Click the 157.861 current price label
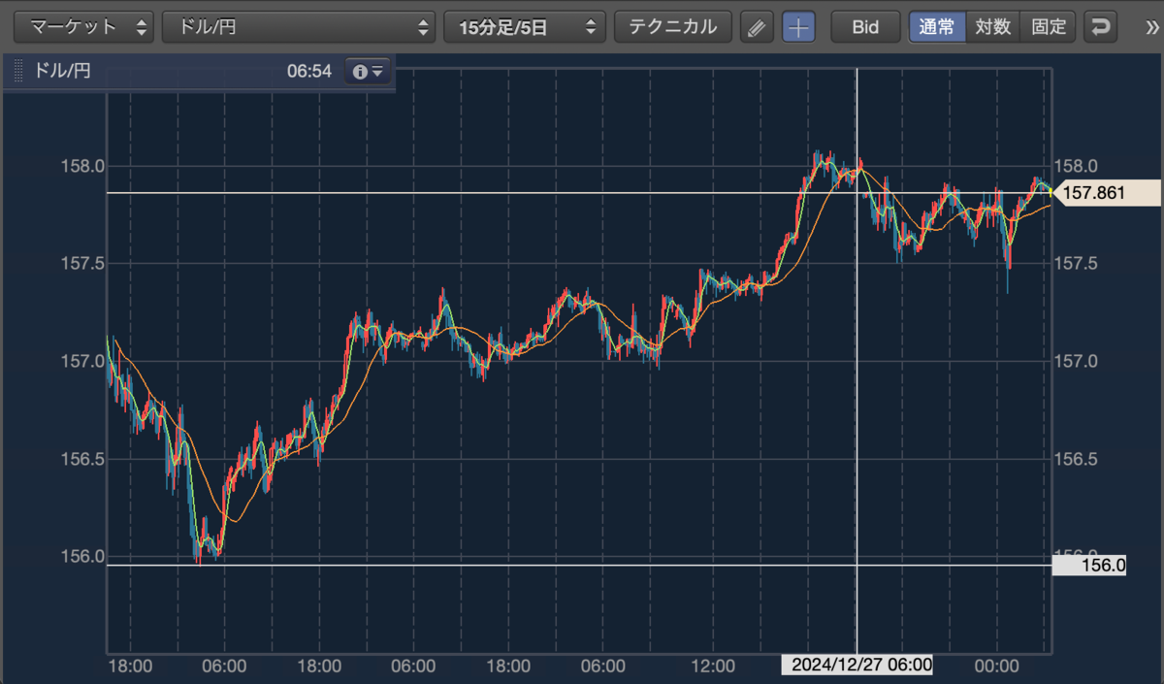 coord(1109,193)
